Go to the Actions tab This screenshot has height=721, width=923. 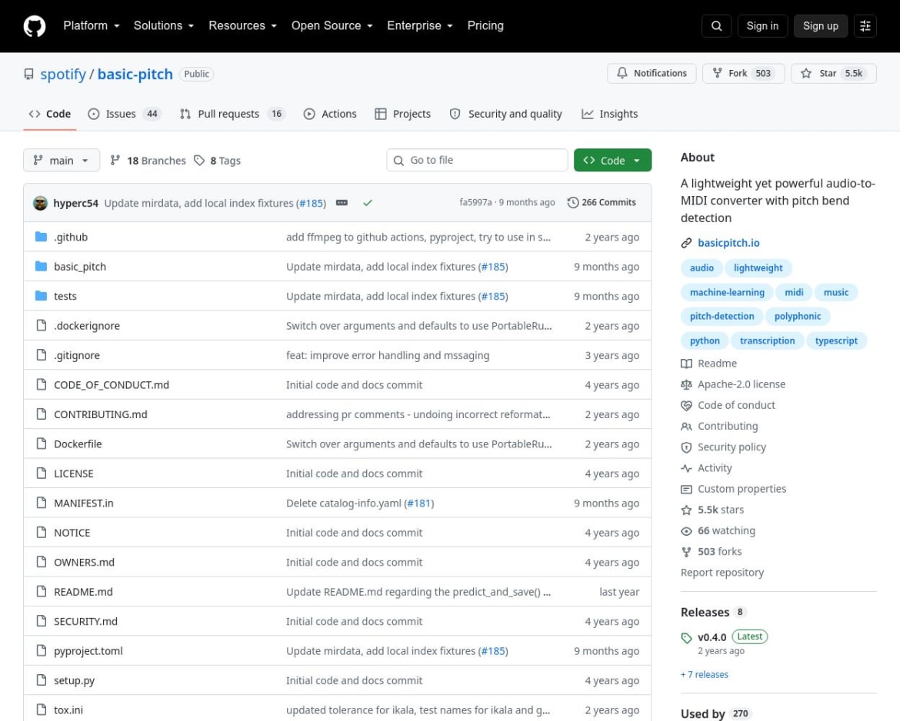tap(330, 114)
